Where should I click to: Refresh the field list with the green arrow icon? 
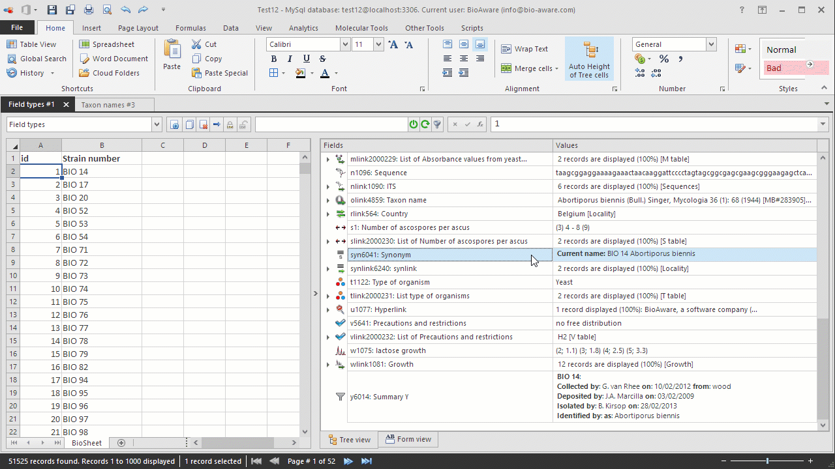click(x=425, y=124)
